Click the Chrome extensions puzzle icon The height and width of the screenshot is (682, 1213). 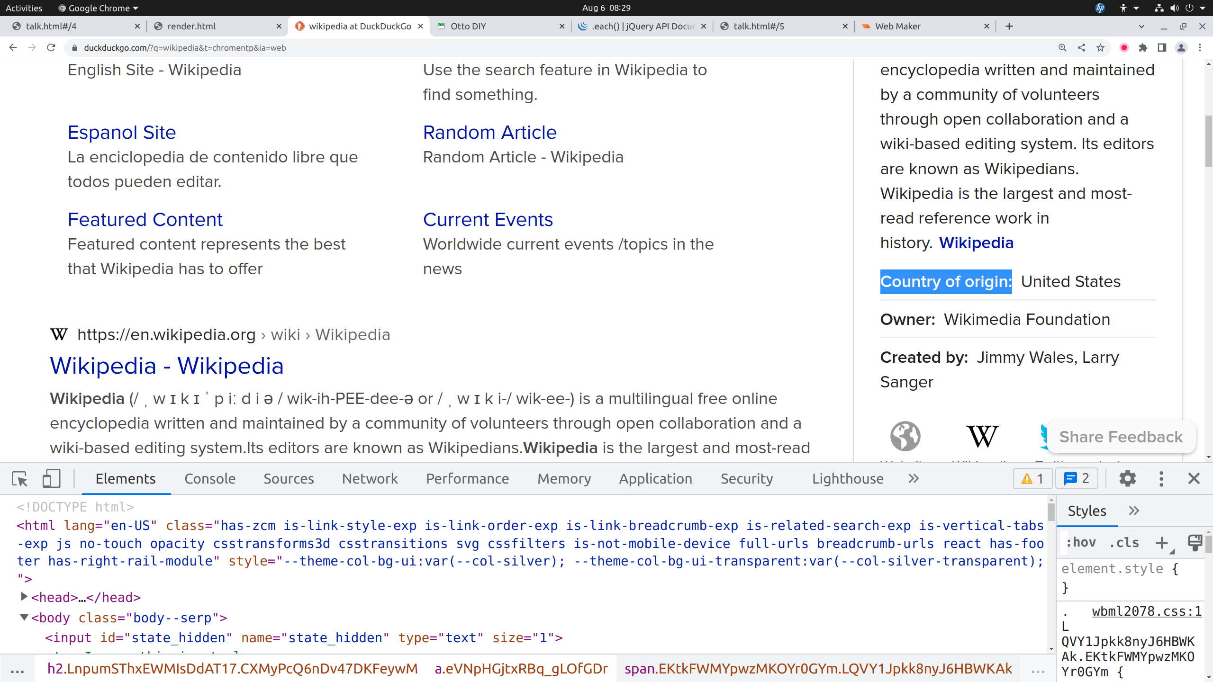1143,48
